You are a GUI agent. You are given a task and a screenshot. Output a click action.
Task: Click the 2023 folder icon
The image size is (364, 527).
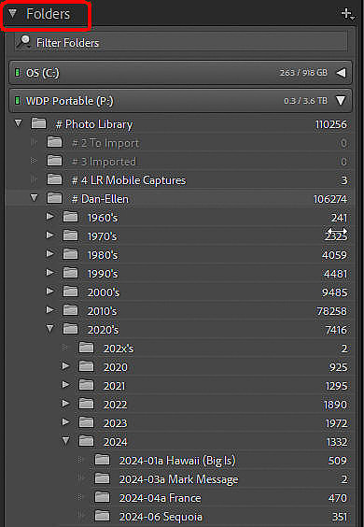tap(86, 422)
